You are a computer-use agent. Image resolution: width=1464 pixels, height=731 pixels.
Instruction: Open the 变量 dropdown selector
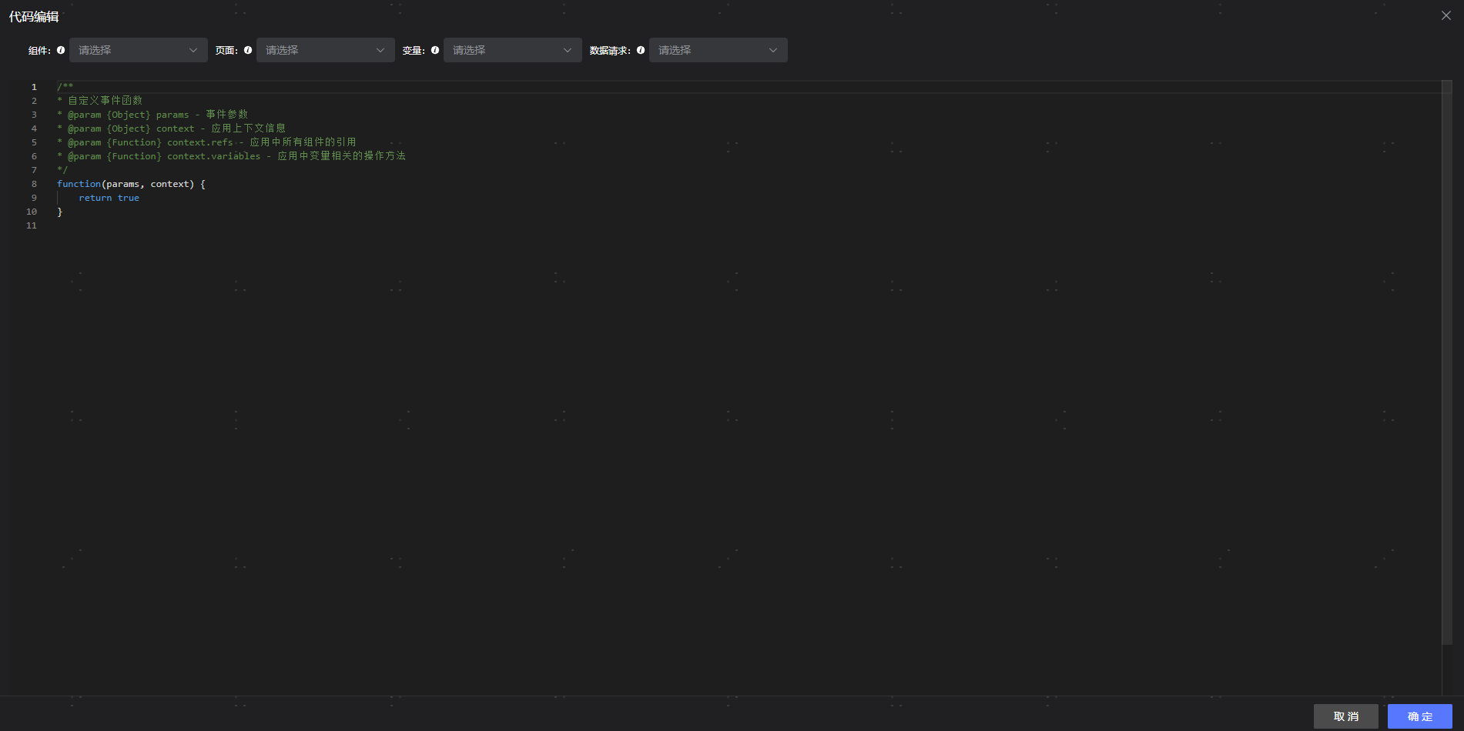click(x=513, y=50)
